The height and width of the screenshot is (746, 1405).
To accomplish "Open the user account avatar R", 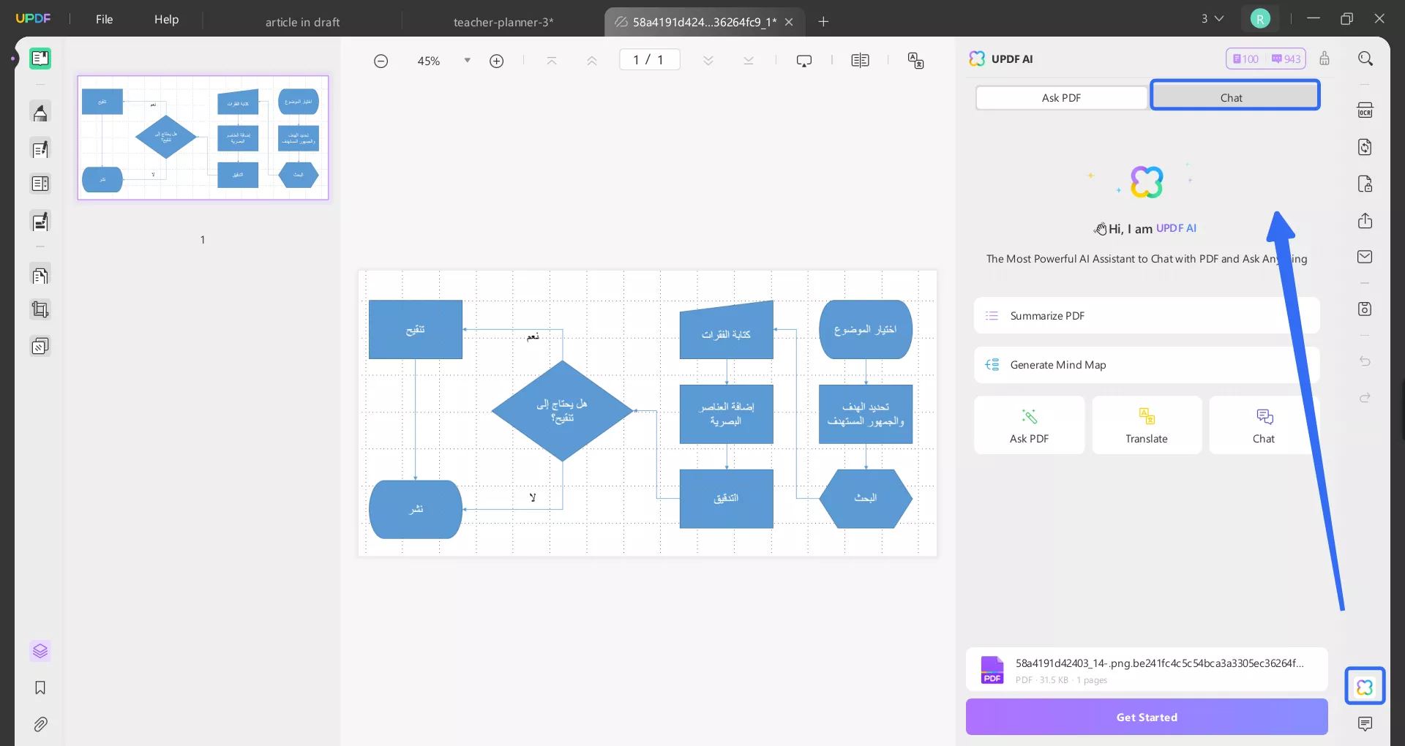I will [x=1260, y=18].
